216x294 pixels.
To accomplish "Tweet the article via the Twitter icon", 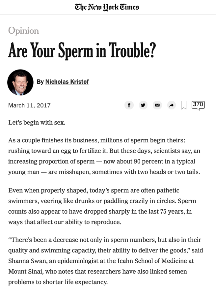I will [x=143, y=105].
